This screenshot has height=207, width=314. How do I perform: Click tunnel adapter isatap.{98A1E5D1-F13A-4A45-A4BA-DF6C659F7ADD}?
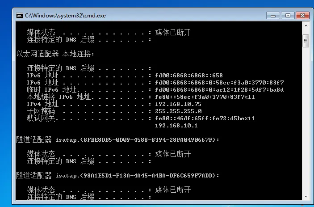click(118, 176)
